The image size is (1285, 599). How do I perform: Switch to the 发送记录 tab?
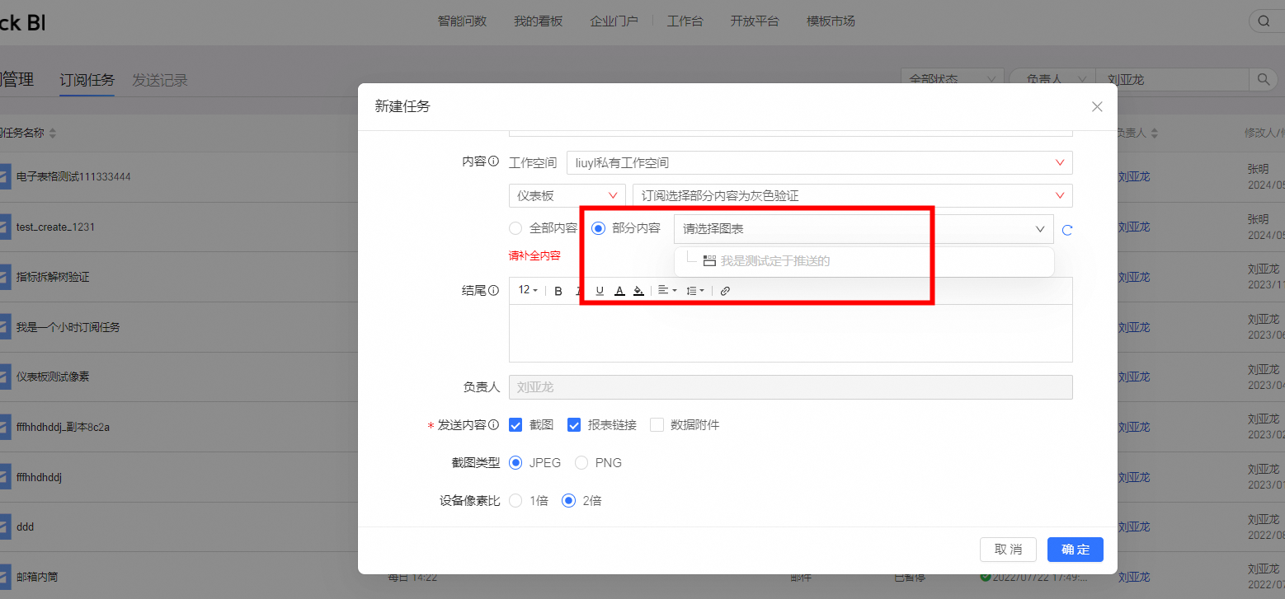[x=160, y=80]
